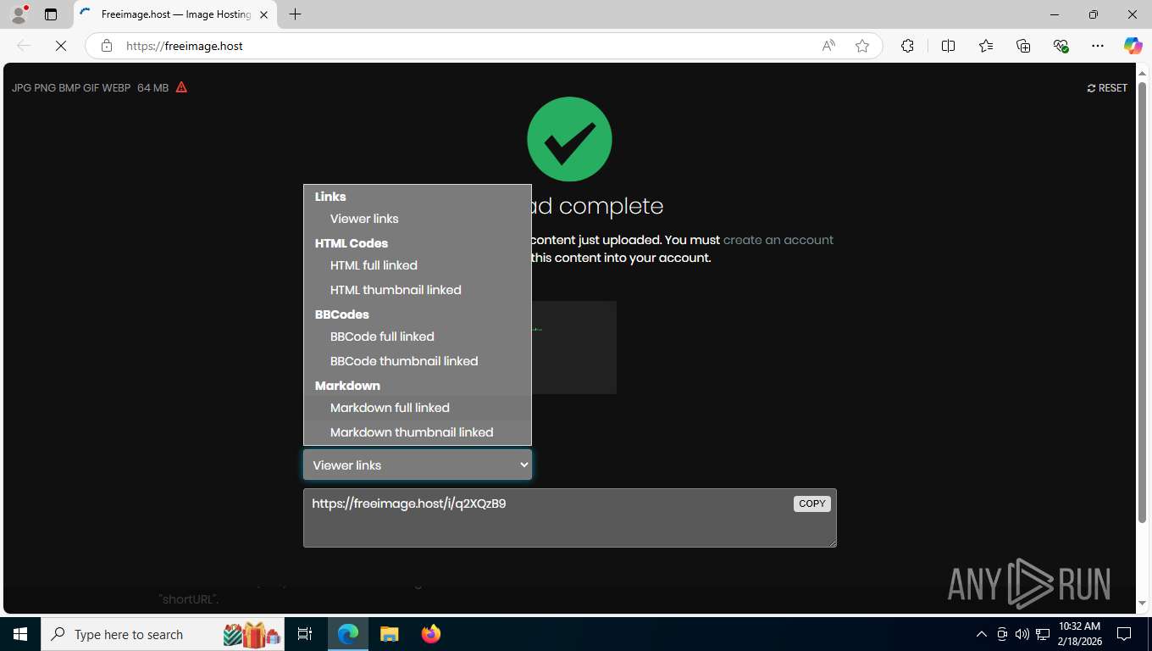This screenshot has width=1152, height=651.
Task: Stop loading the page
Action: tap(61, 46)
